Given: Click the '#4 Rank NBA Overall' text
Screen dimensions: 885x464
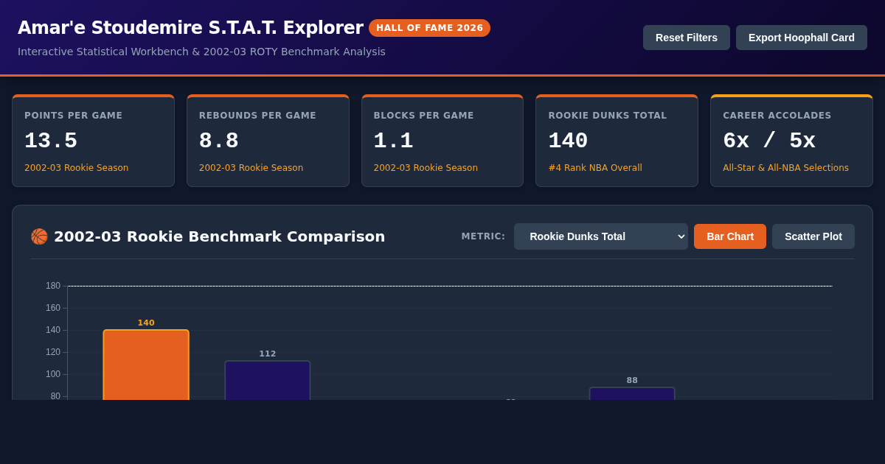Looking at the screenshot, I should (x=595, y=168).
